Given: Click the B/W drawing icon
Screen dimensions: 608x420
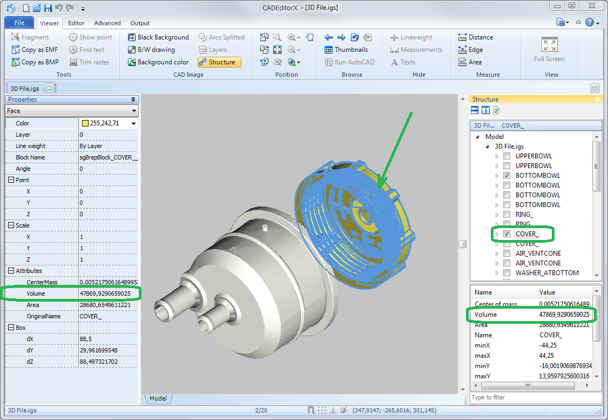Looking at the screenshot, I should click(132, 50).
